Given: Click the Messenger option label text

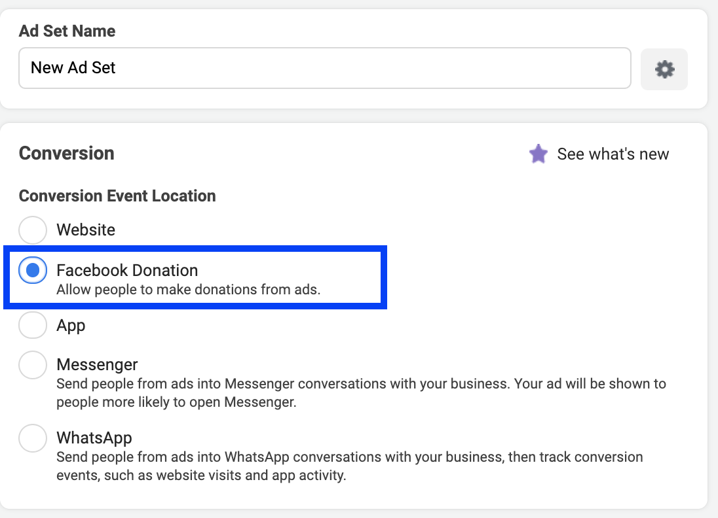Looking at the screenshot, I should 96,364.
